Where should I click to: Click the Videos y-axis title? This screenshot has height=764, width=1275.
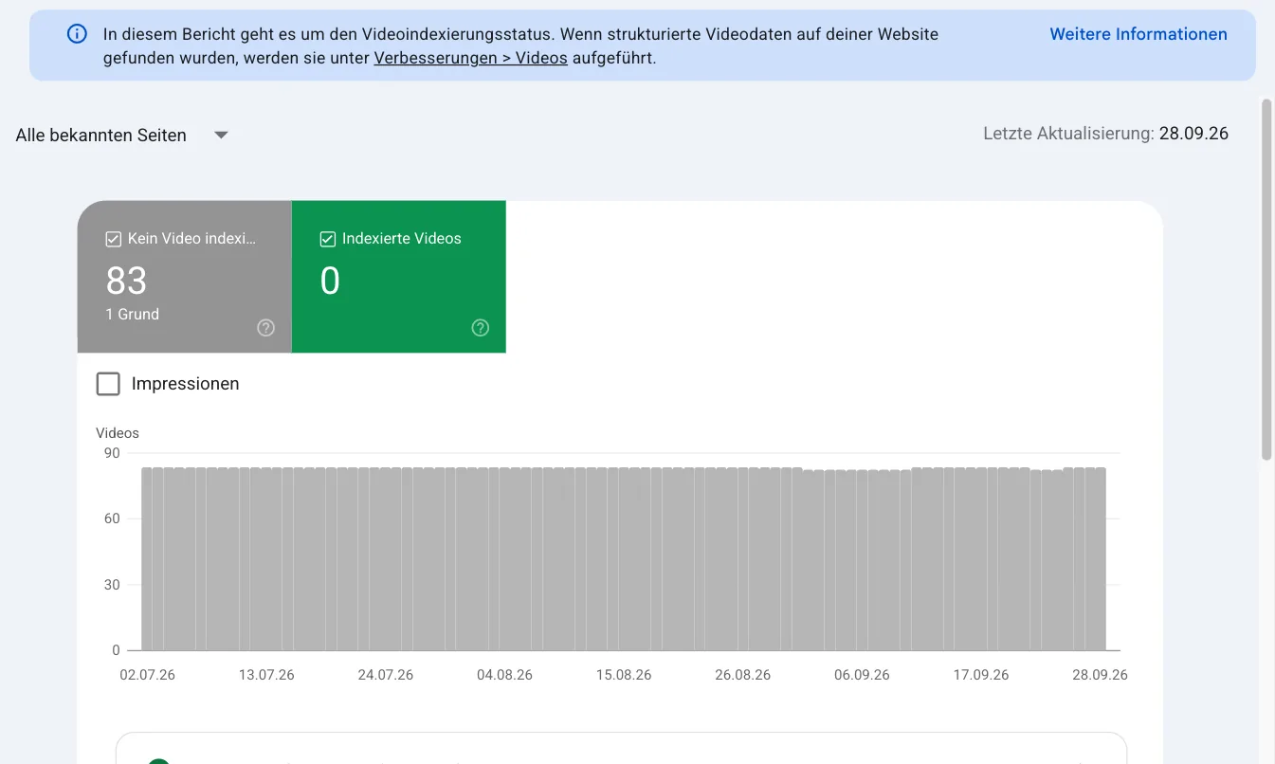tap(118, 433)
